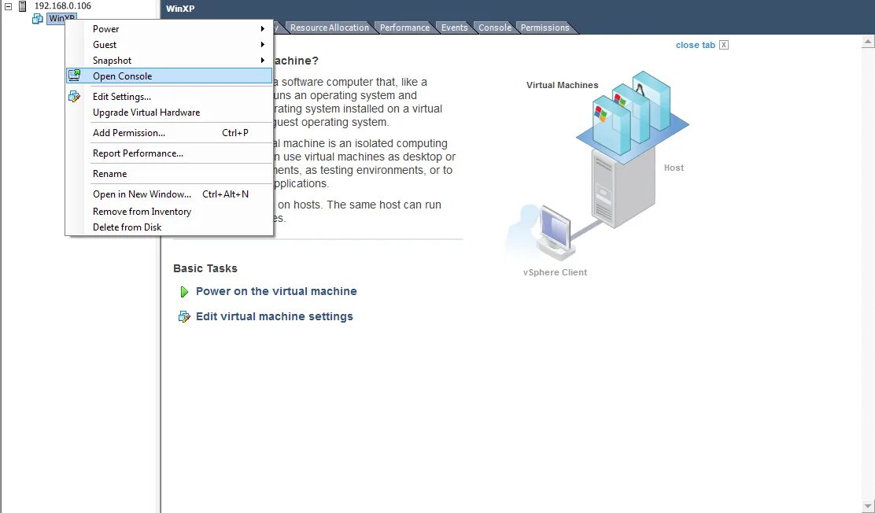The height and width of the screenshot is (513, 875).
Task: Click the host server icon beside 192.168.0.106
Action: click(x=23, y=5)
